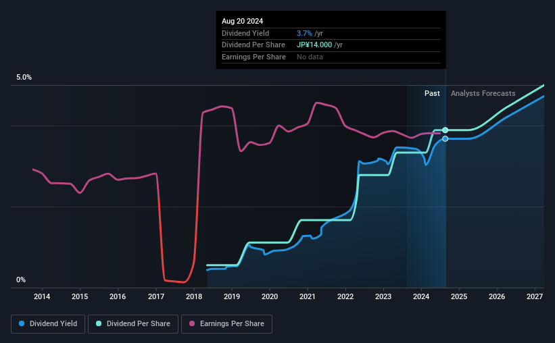Click the teal marker dot on chart
This screenshot has width=555, height=343.
point(445,130)
